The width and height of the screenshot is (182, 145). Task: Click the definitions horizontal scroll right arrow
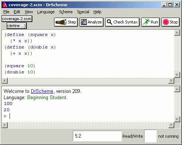(x=171, y=81)
